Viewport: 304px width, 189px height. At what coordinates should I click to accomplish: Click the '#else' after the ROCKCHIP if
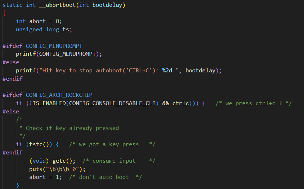tap(11, 112)
